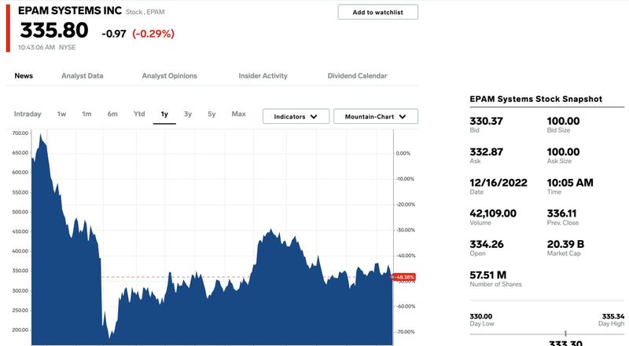Click the EPAM SYSTEMS INC heading
Screen dimensions: 629x346
coord(70,11)
